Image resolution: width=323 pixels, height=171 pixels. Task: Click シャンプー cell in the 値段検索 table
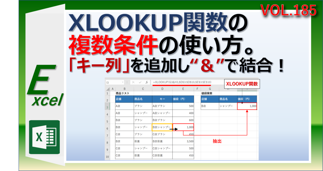pos(228,106)
